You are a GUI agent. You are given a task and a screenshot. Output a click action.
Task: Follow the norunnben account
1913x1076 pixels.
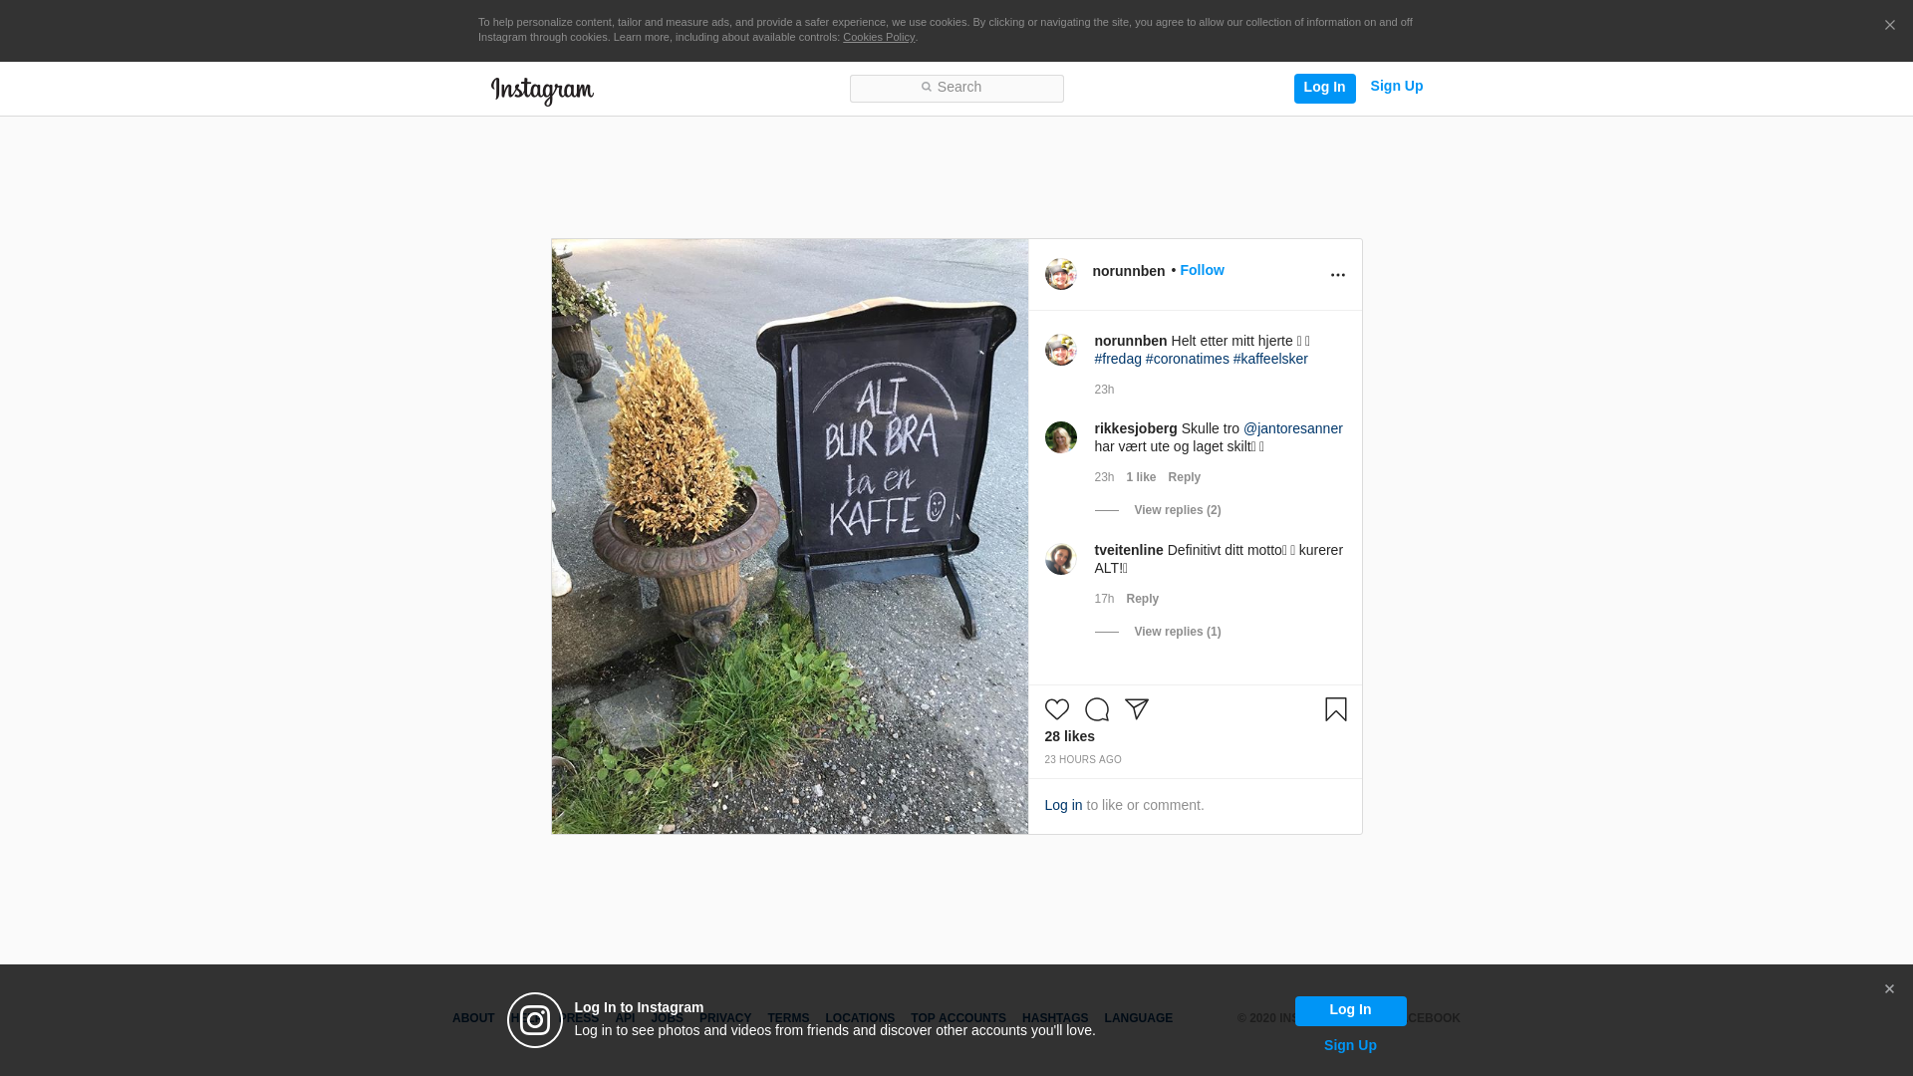[x=1202, y=270]
